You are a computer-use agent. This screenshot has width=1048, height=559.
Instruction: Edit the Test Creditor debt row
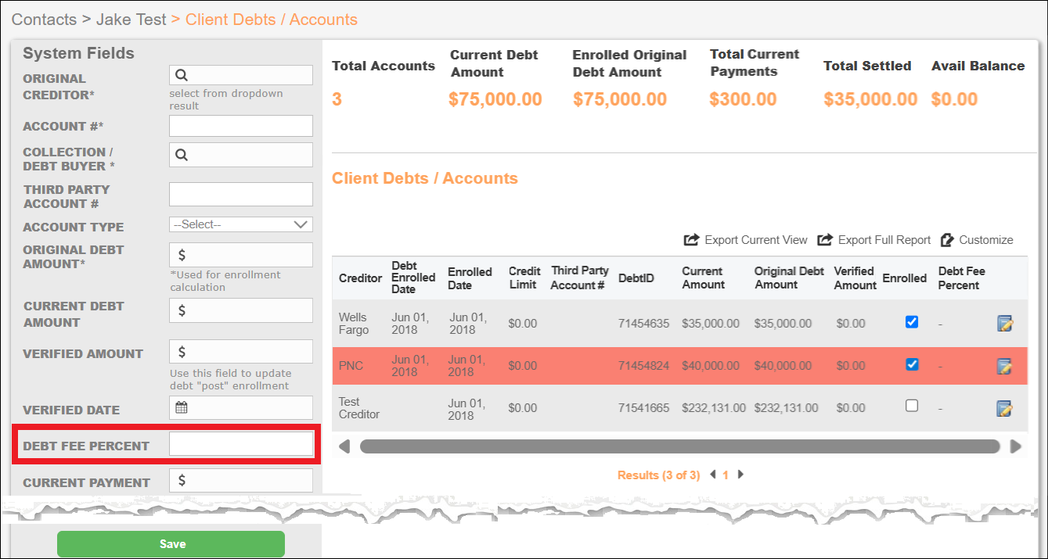[1005, 408]
